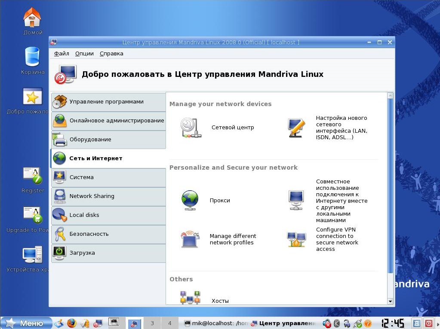This screenshot has width=440, height=329.
Task: Select the Загрузка category
Action: click(108, 253)
